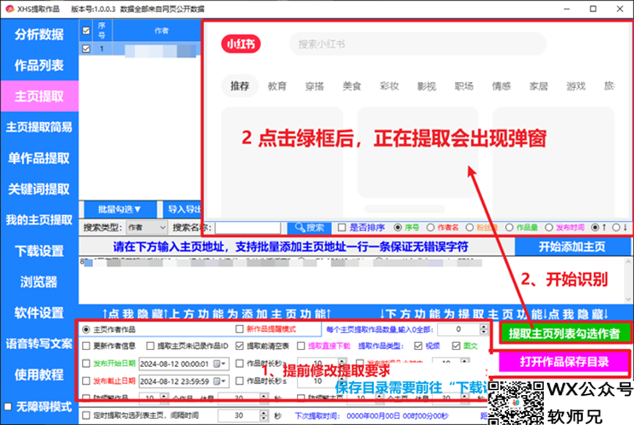Enable 无障碍模式 checkbox
Screen dimensions: 634x425
(x=9, y=406)
